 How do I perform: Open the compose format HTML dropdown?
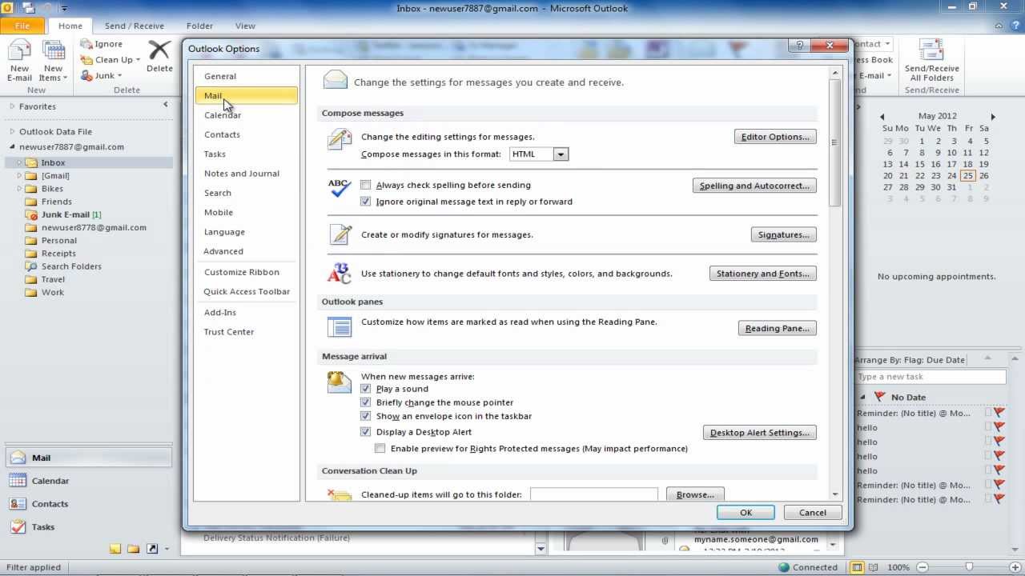coord(561,154)
